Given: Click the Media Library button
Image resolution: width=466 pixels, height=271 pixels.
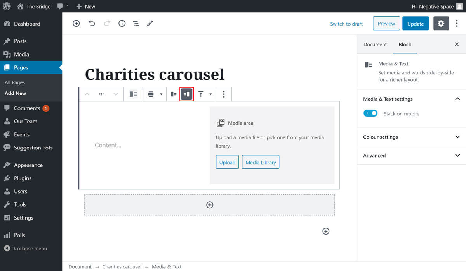Looking at the screenshot, I should 261,162.
